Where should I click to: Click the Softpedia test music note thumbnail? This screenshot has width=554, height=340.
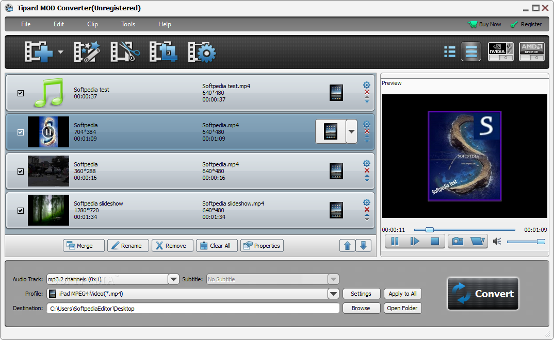49,93
